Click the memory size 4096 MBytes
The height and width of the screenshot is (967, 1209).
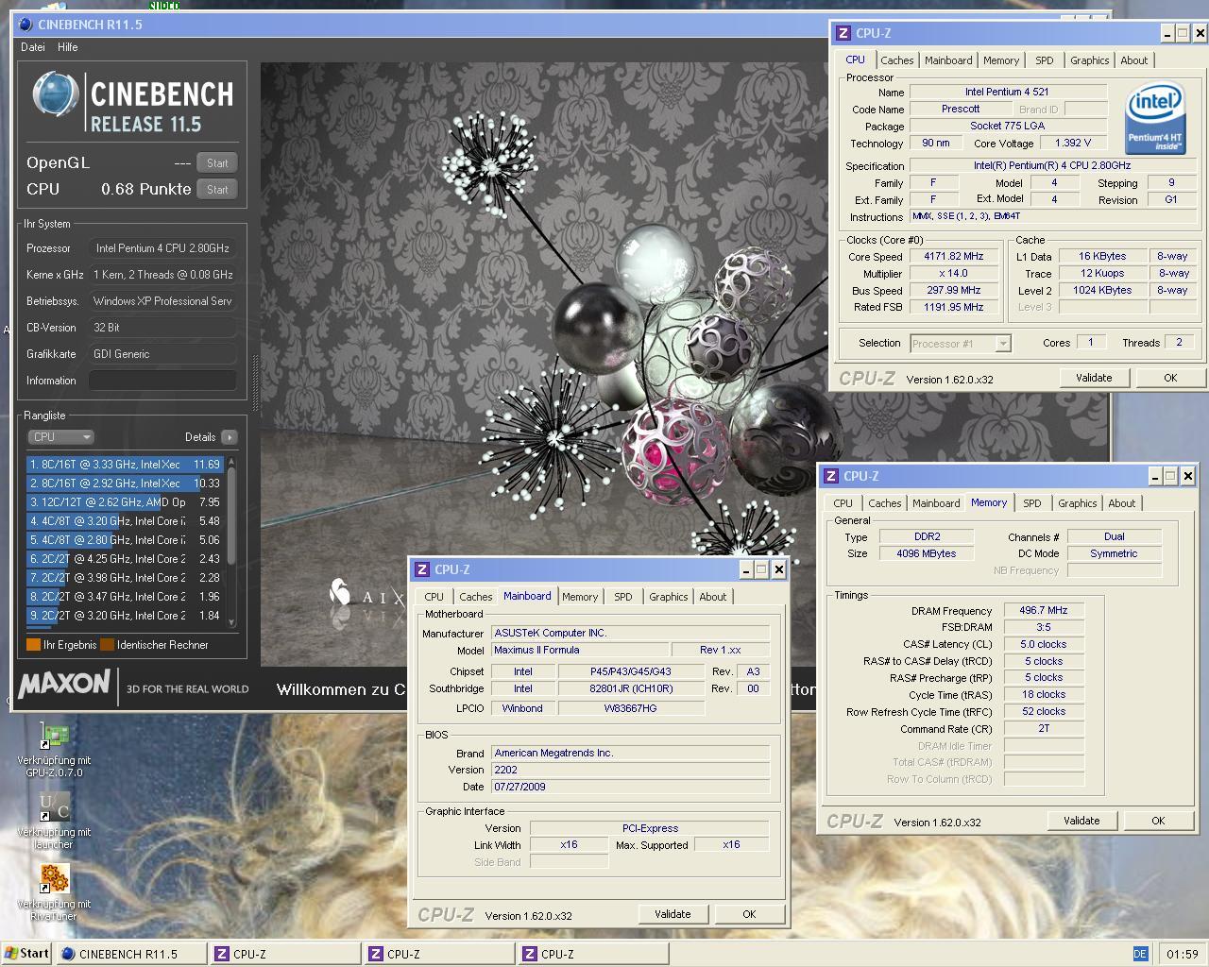click(x=926, y=554)
